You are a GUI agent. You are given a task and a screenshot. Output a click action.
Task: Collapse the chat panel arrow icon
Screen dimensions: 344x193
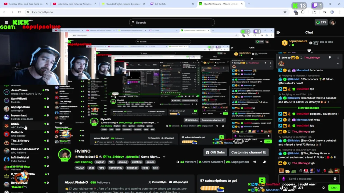tap(278, 32)
